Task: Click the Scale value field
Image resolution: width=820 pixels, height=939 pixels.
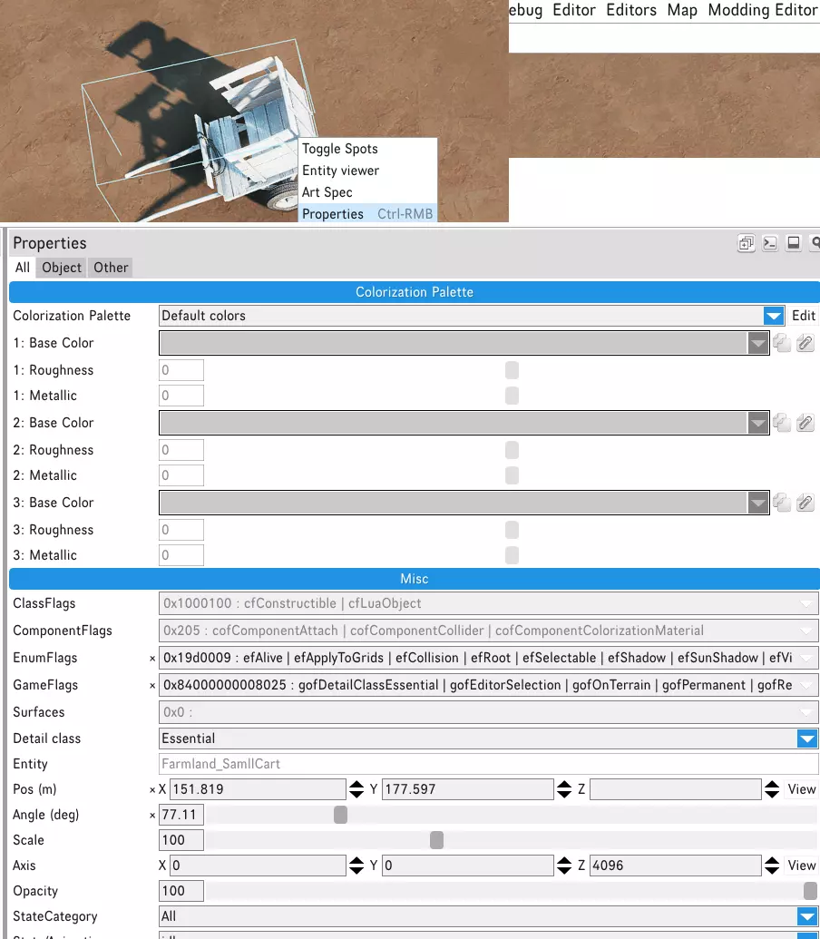Action: (181, 840)
